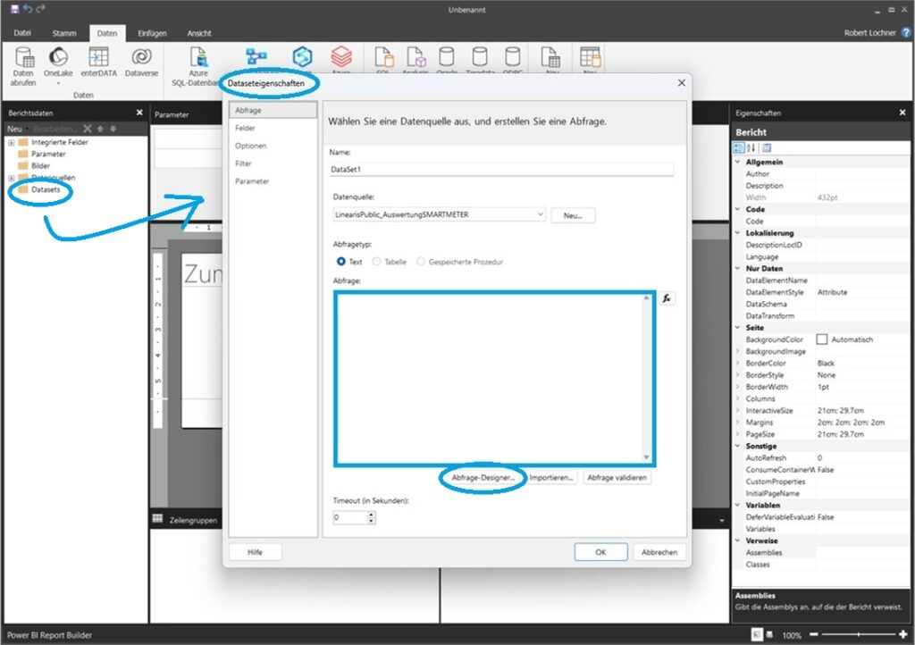
Task: Select the Text query type radio button
Action: point(341,262)
